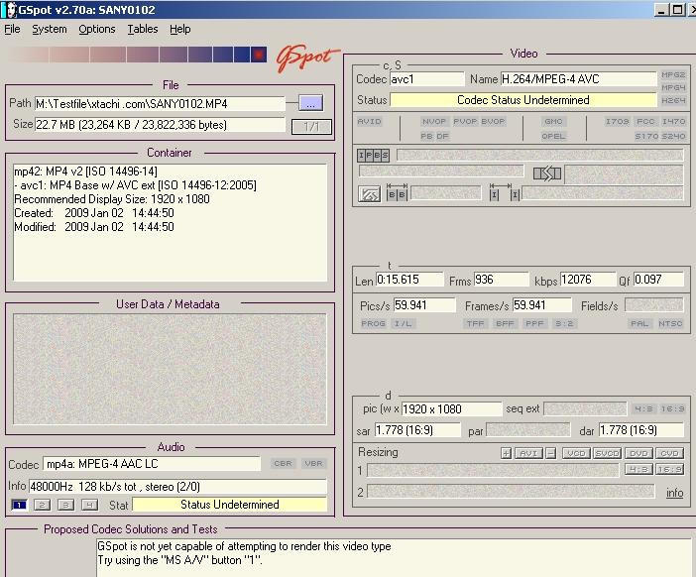Click the AVID indicator
The height and width of the screenshot is (577, 696).
pyautogui.click(x=369, y=121)
